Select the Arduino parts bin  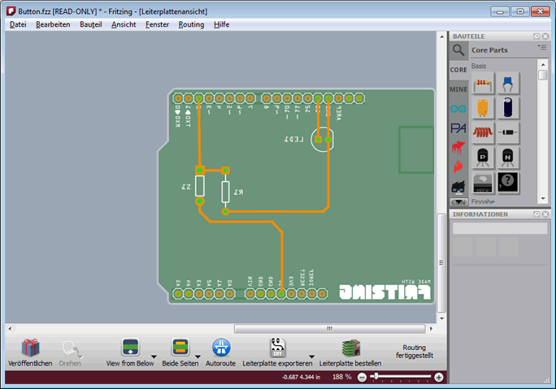458,109
